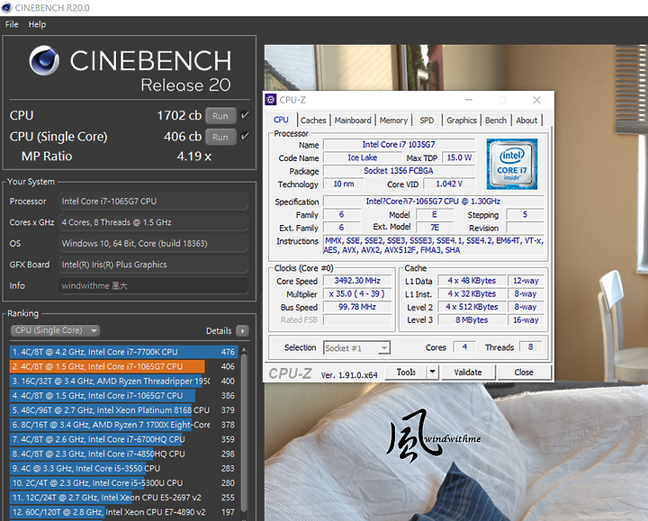Click the Tools button in CPU-Z
Screen dimensions: 648x521
(406, 372)
